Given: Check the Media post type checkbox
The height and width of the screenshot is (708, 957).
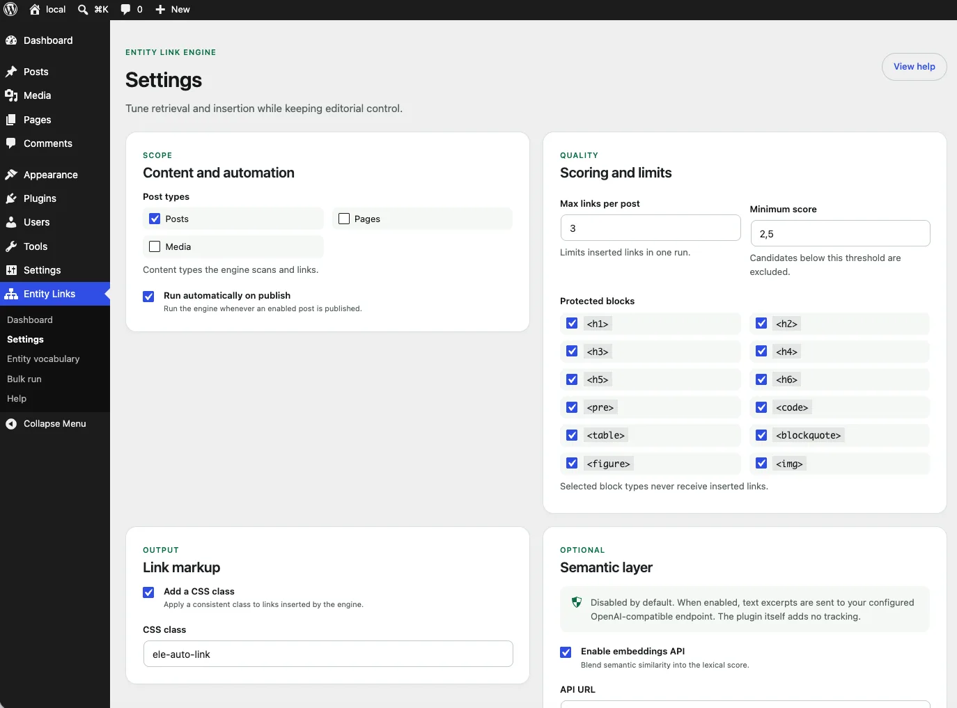Looking at the screenshot, I should pyautogui.click(x=155, y=246).
